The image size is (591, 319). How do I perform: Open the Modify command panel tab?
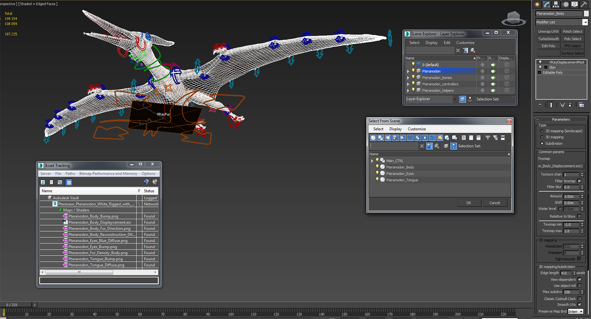(x=547, y=4)
